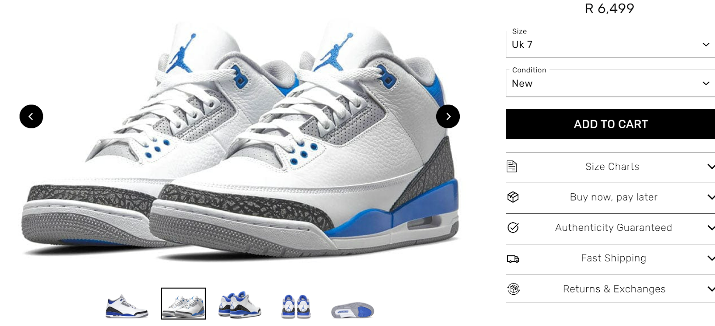Open the Condition dropdown showing New
Viewport: 715px width, 326px height.
610,84
